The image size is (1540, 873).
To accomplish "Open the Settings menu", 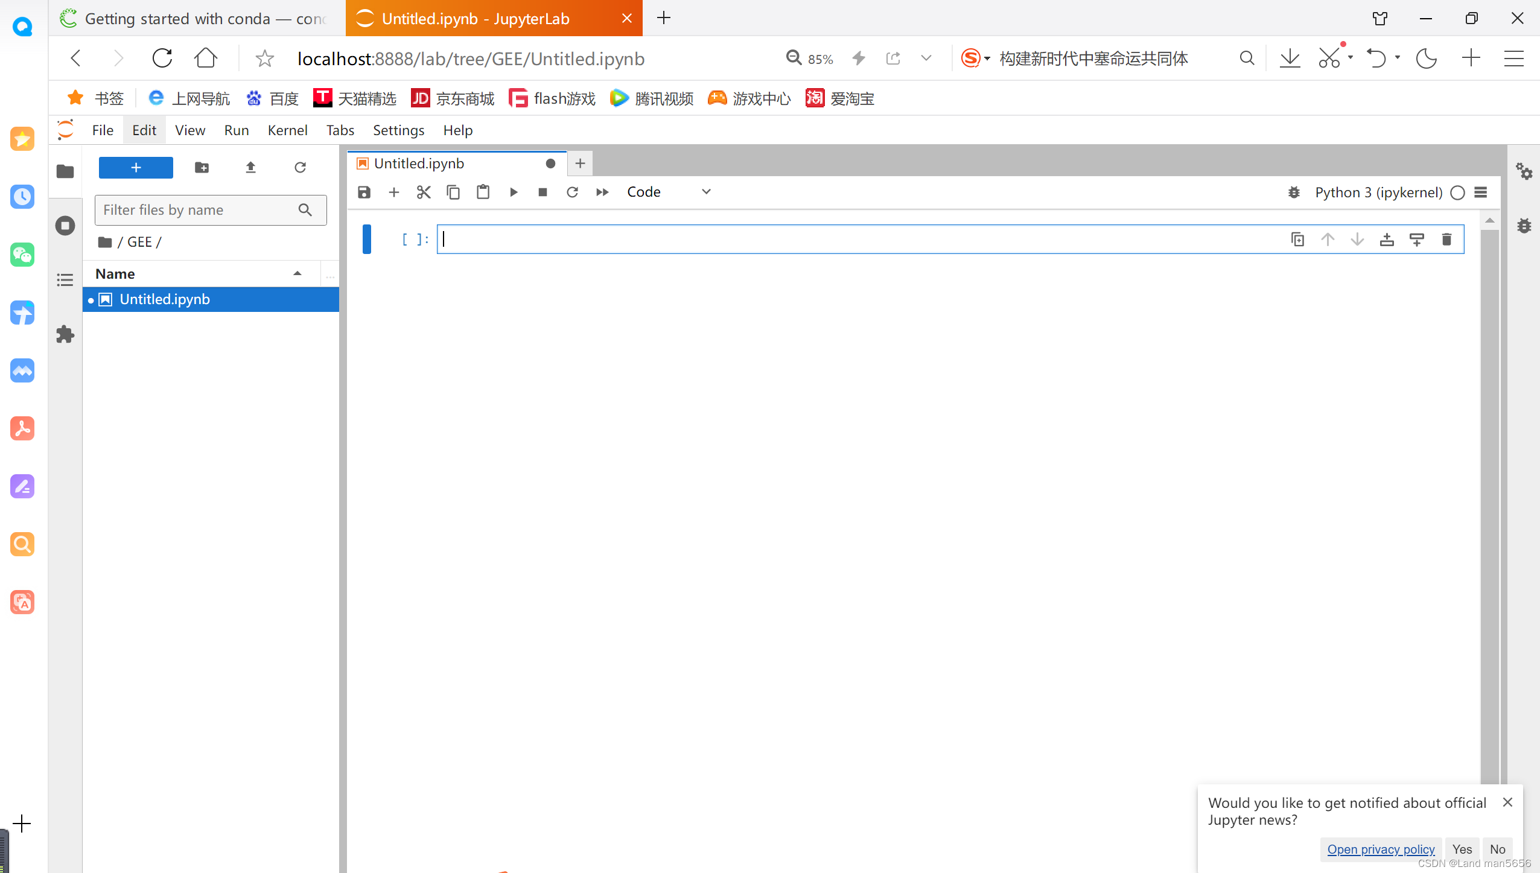I will [398, 130].
